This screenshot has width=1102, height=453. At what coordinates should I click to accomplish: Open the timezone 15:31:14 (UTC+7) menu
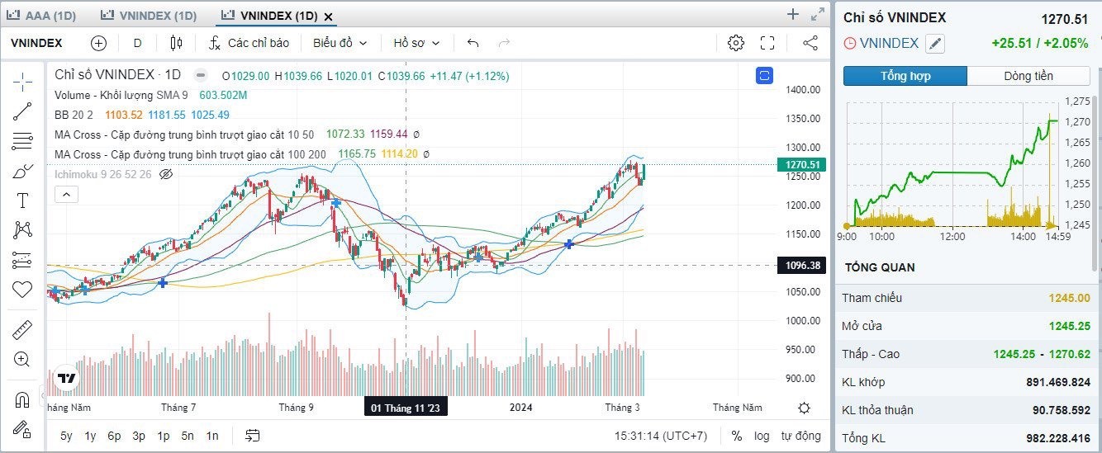pos(661,436)
